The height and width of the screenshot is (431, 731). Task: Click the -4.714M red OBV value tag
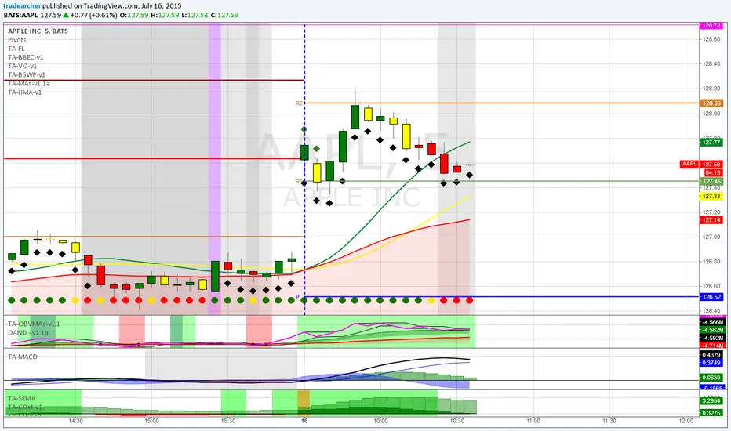point(711,346)
